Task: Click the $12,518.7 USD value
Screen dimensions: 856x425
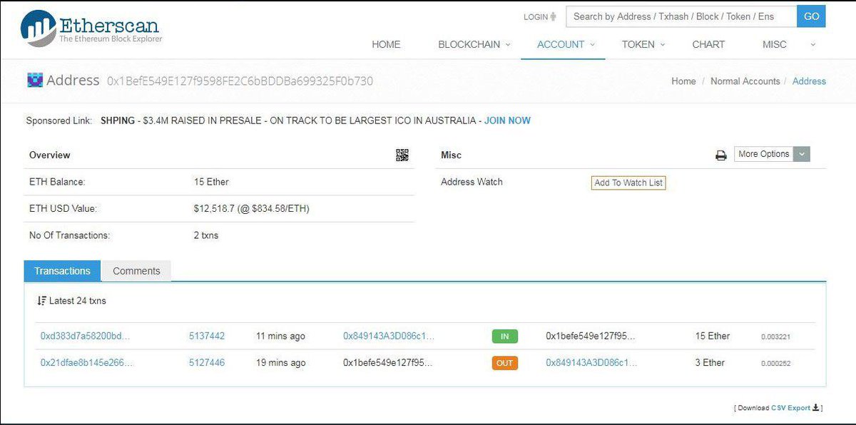Action: [x=251, y=208]
